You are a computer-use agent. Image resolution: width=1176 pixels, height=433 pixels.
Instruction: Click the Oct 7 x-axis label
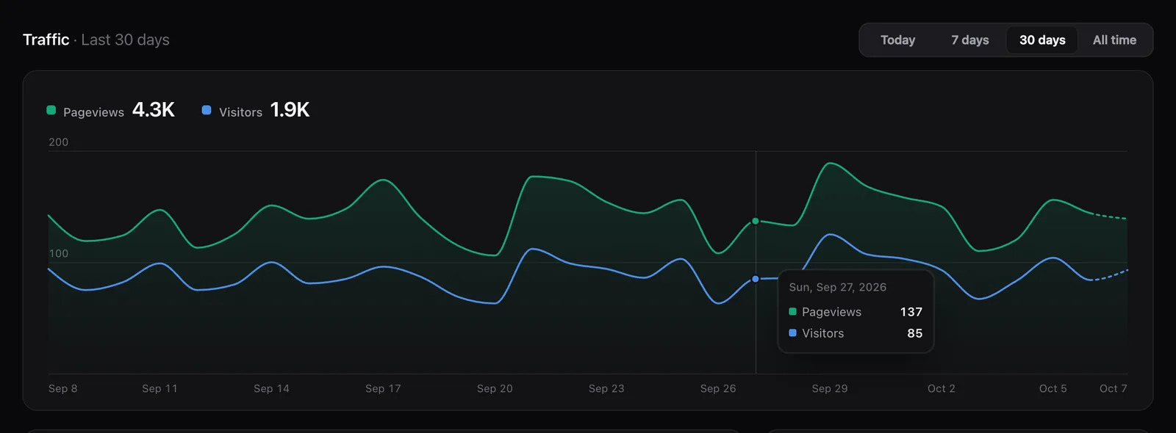(1114, 388)
